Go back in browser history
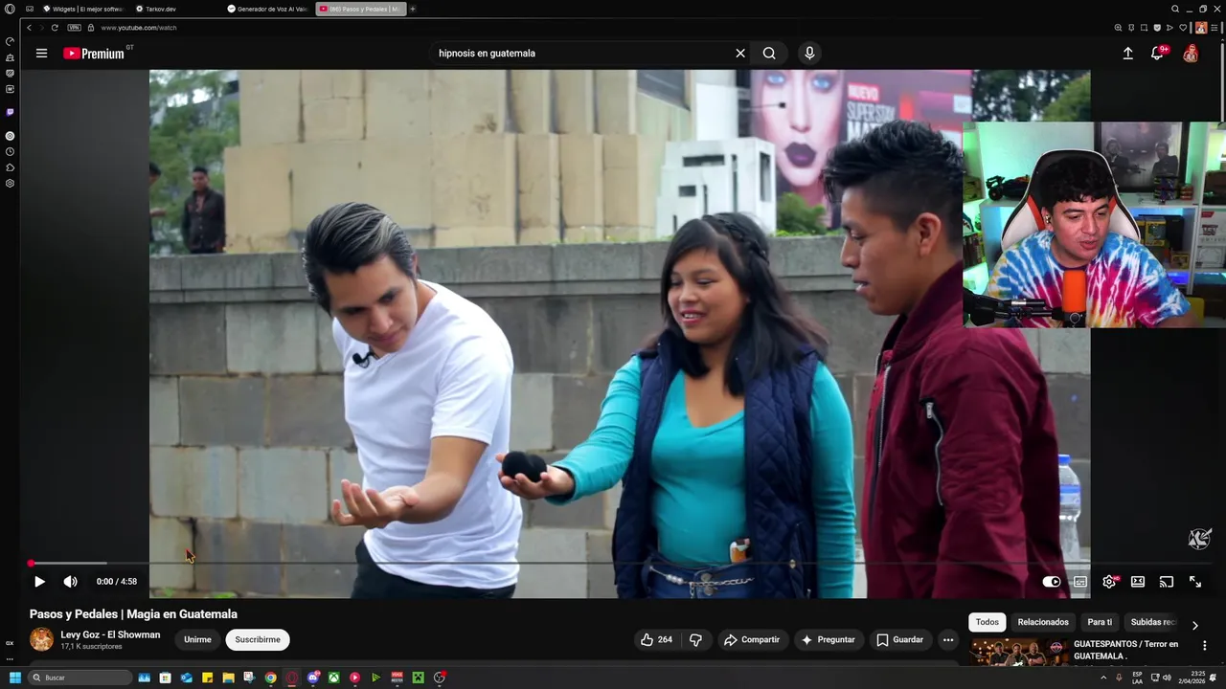 coord(29,28)
